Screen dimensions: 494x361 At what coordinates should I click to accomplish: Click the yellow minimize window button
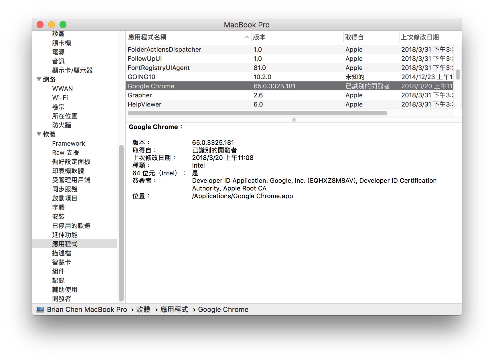click(52, 25)
